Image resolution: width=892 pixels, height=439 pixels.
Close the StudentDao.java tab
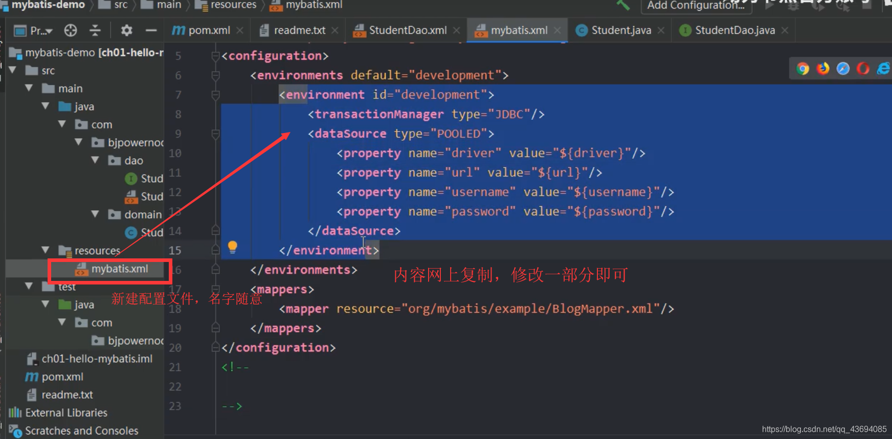coord(785,31)
